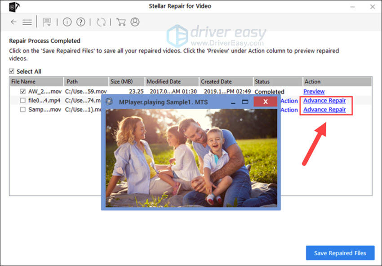Sort by Path column header

86,82
